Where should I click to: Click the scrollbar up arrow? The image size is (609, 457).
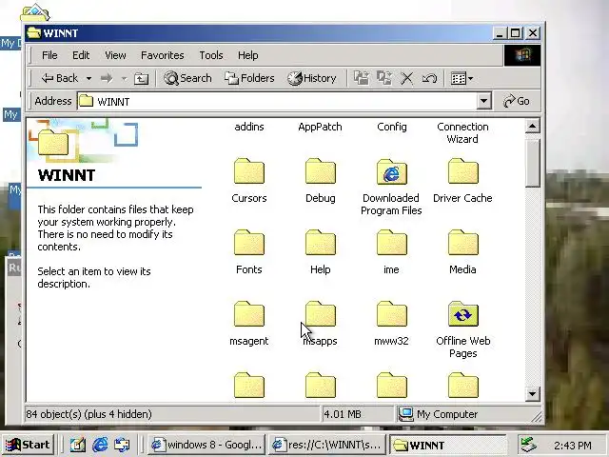coord(533,126)
